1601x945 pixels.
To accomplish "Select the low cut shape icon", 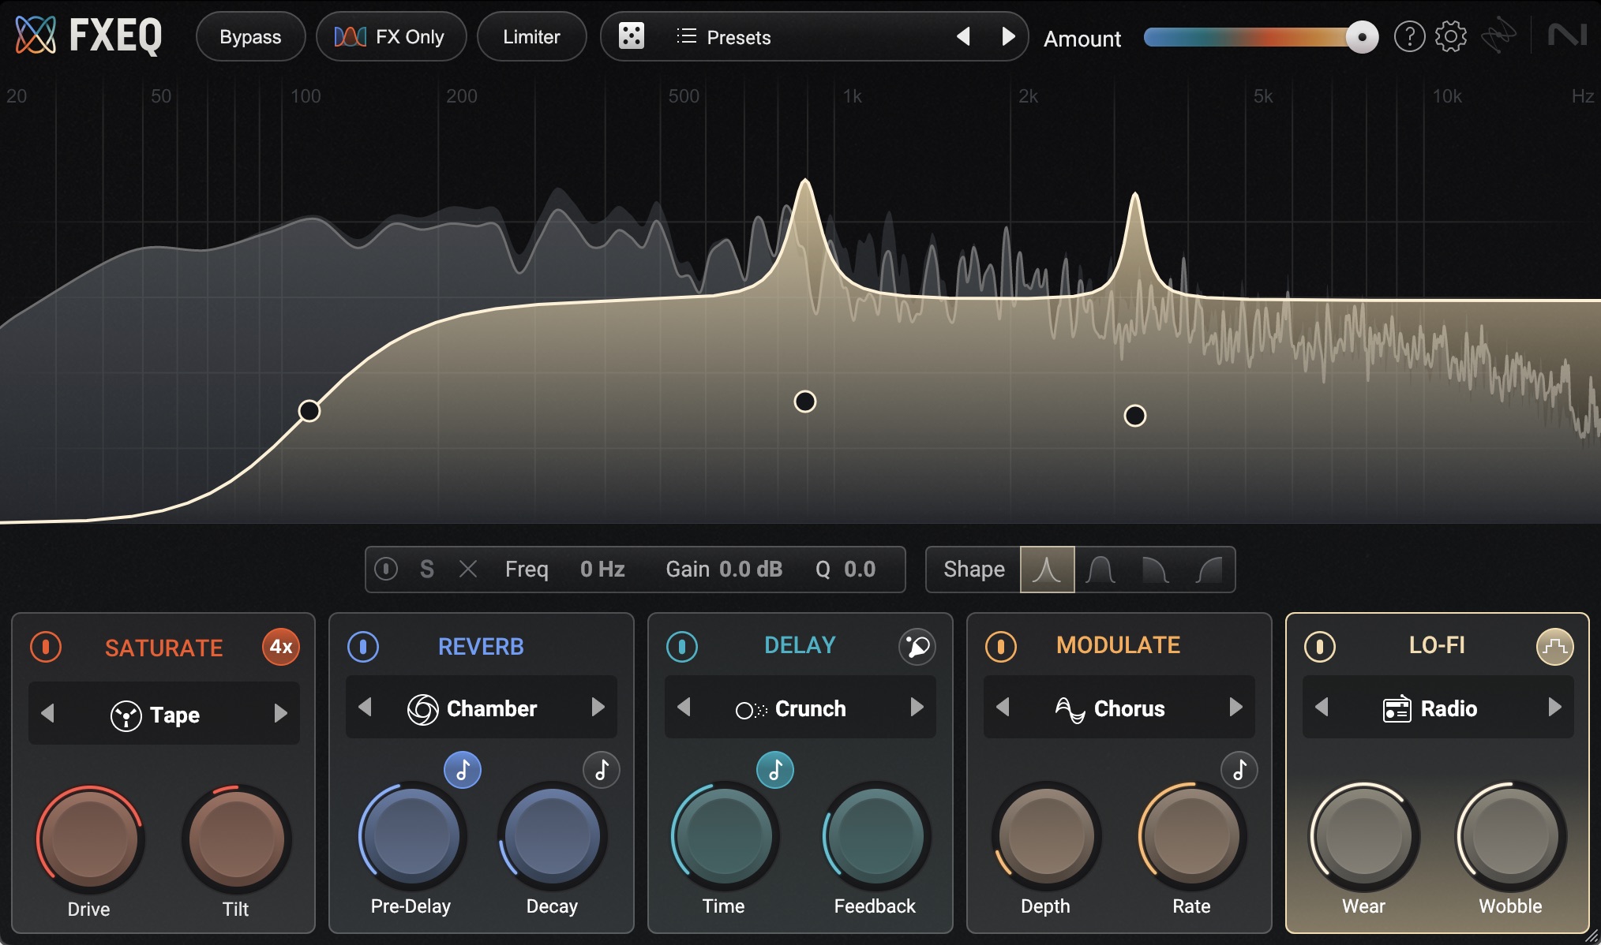I will click(1209, 570).
